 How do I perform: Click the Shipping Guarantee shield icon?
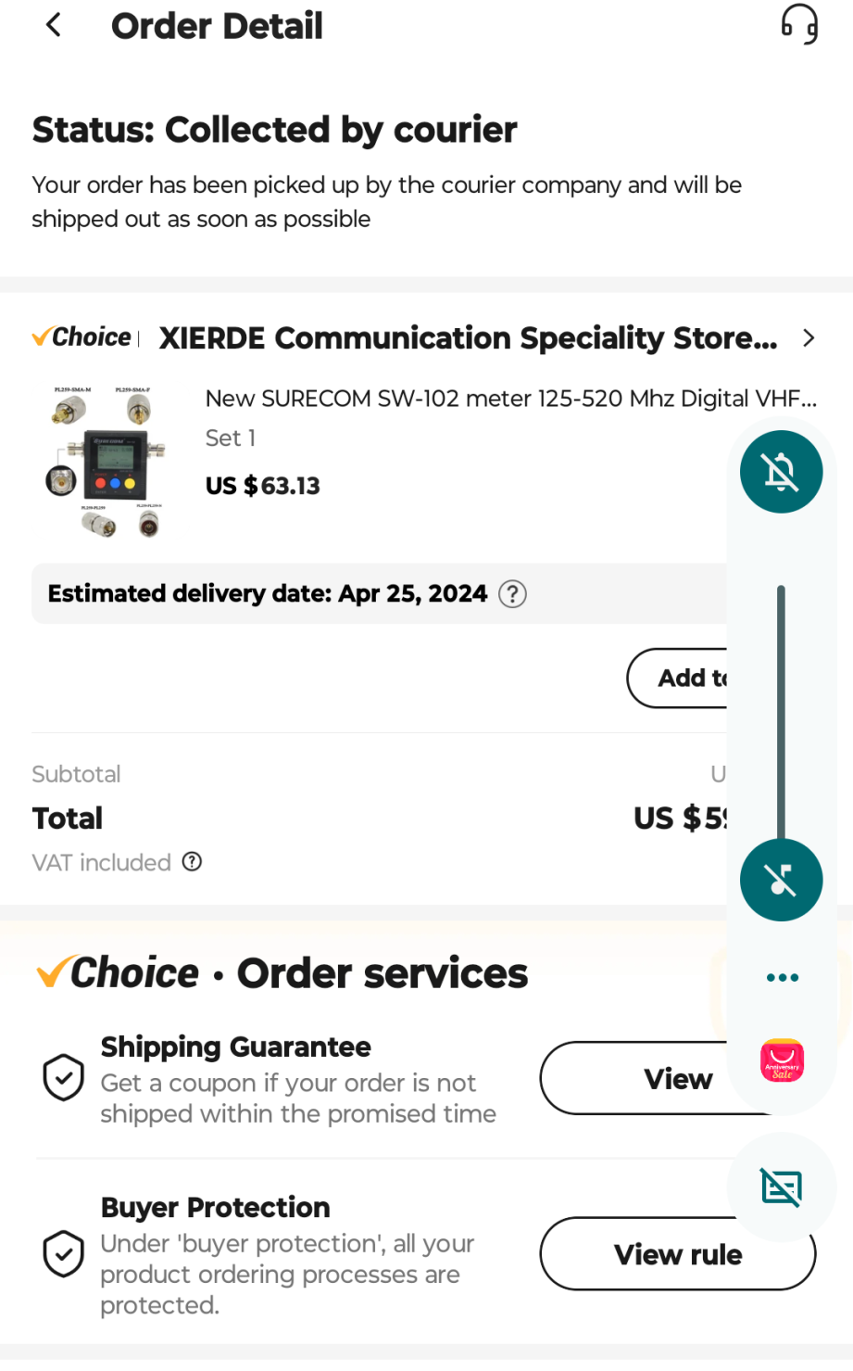coord(64,1077)
